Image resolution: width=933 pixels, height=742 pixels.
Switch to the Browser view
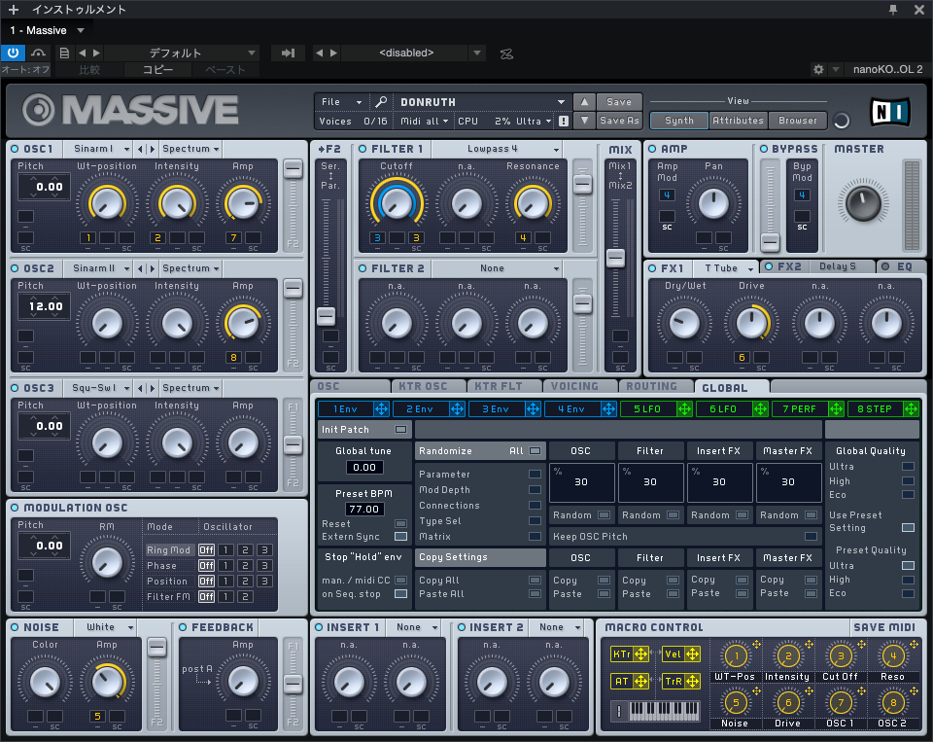(x=797, y=121)
